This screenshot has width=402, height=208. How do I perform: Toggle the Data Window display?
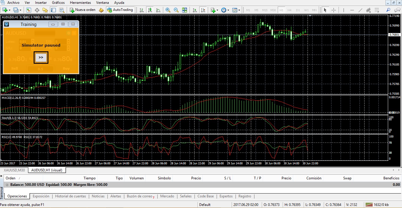click(x=37, y=10)
